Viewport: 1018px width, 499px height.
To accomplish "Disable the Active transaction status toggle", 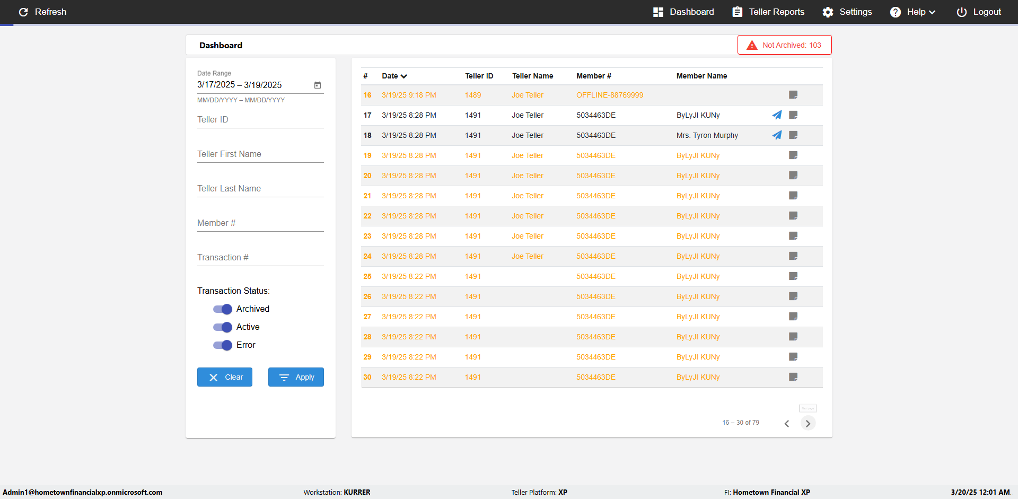I will click(223, 327).
